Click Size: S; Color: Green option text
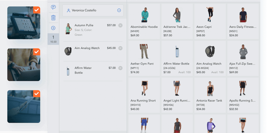269x133 pixels. 83,32
